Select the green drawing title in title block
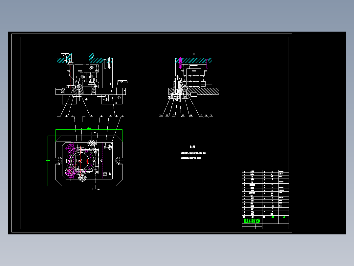Screen dimensions: 354x266 252,221
